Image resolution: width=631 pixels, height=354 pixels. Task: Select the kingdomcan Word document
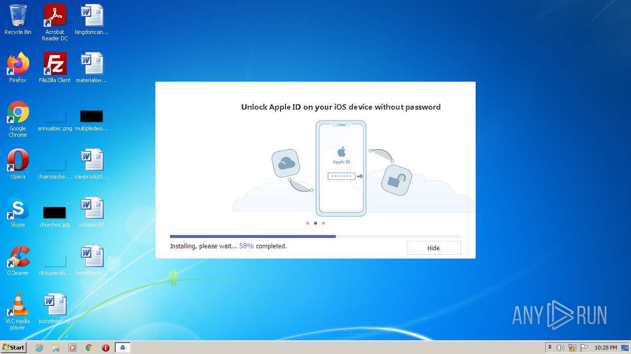(92, 20)
